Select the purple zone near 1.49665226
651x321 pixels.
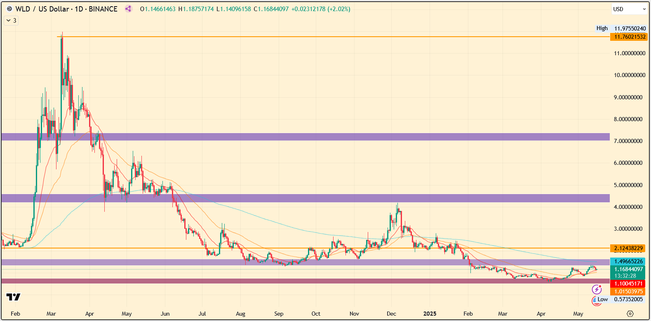point(306,262)
